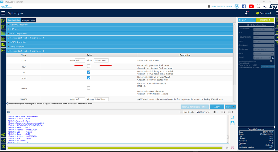Clear the log with the broom icon
This screenshot has height=152, width=278.
click(233, 118)
